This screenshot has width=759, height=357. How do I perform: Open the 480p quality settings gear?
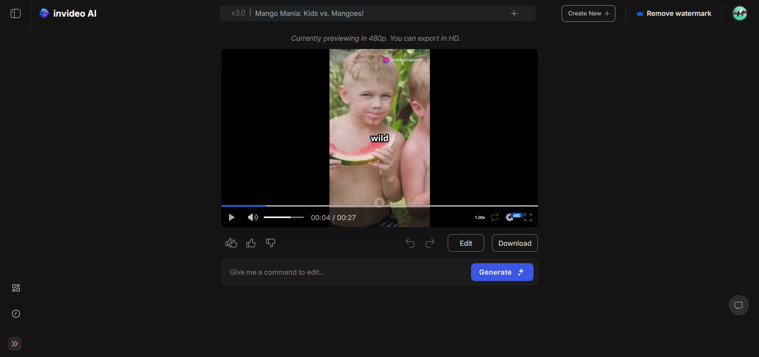click(512, 217)
